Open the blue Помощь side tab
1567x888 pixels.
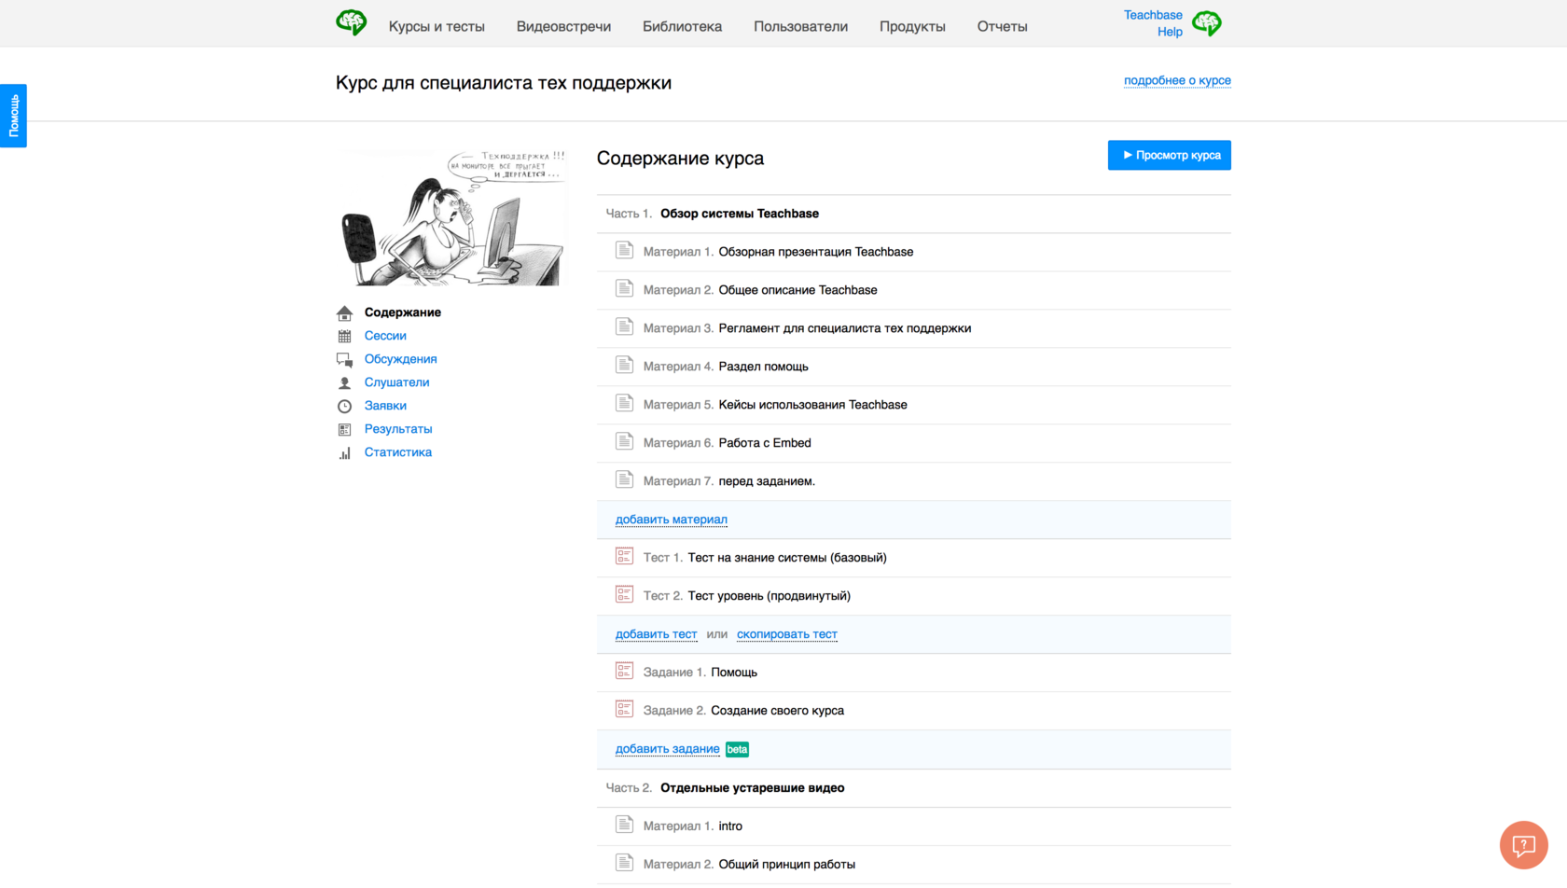pyautogui.click(x=13, y=116)
